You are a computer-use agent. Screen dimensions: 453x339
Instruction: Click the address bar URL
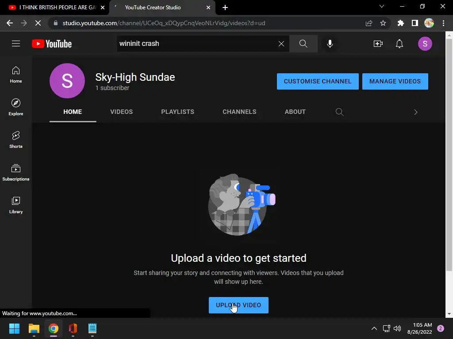coord(164,23)
